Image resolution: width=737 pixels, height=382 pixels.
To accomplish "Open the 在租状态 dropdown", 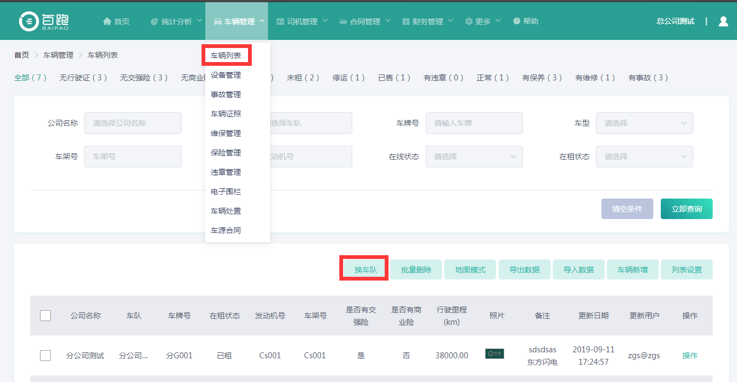I will [644, 156].
